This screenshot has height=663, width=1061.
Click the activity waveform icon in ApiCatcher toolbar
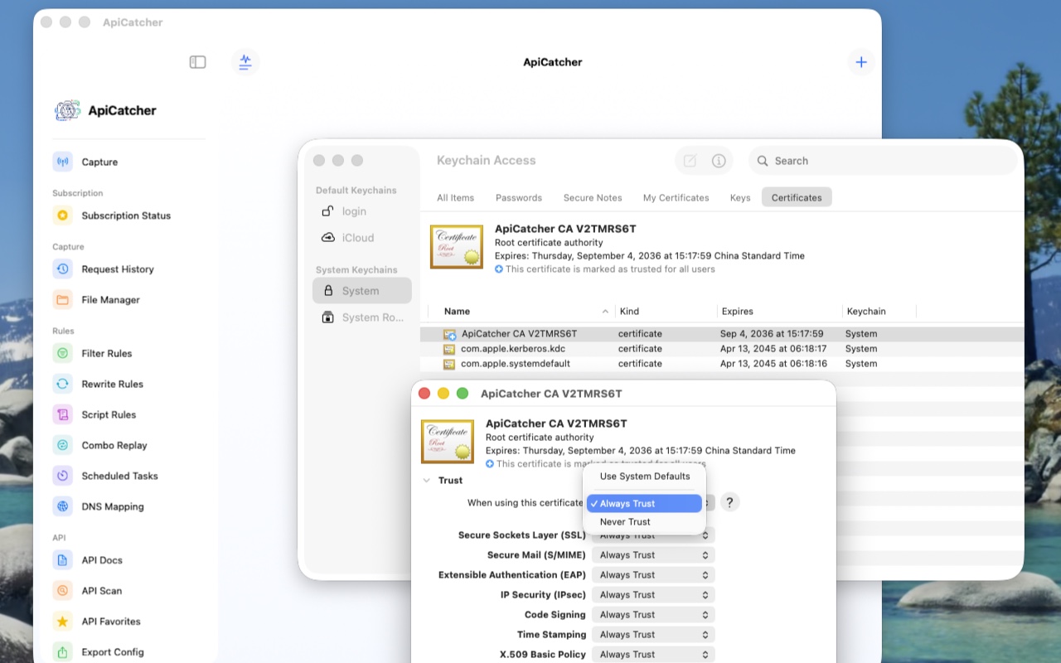tap(245, 62)
